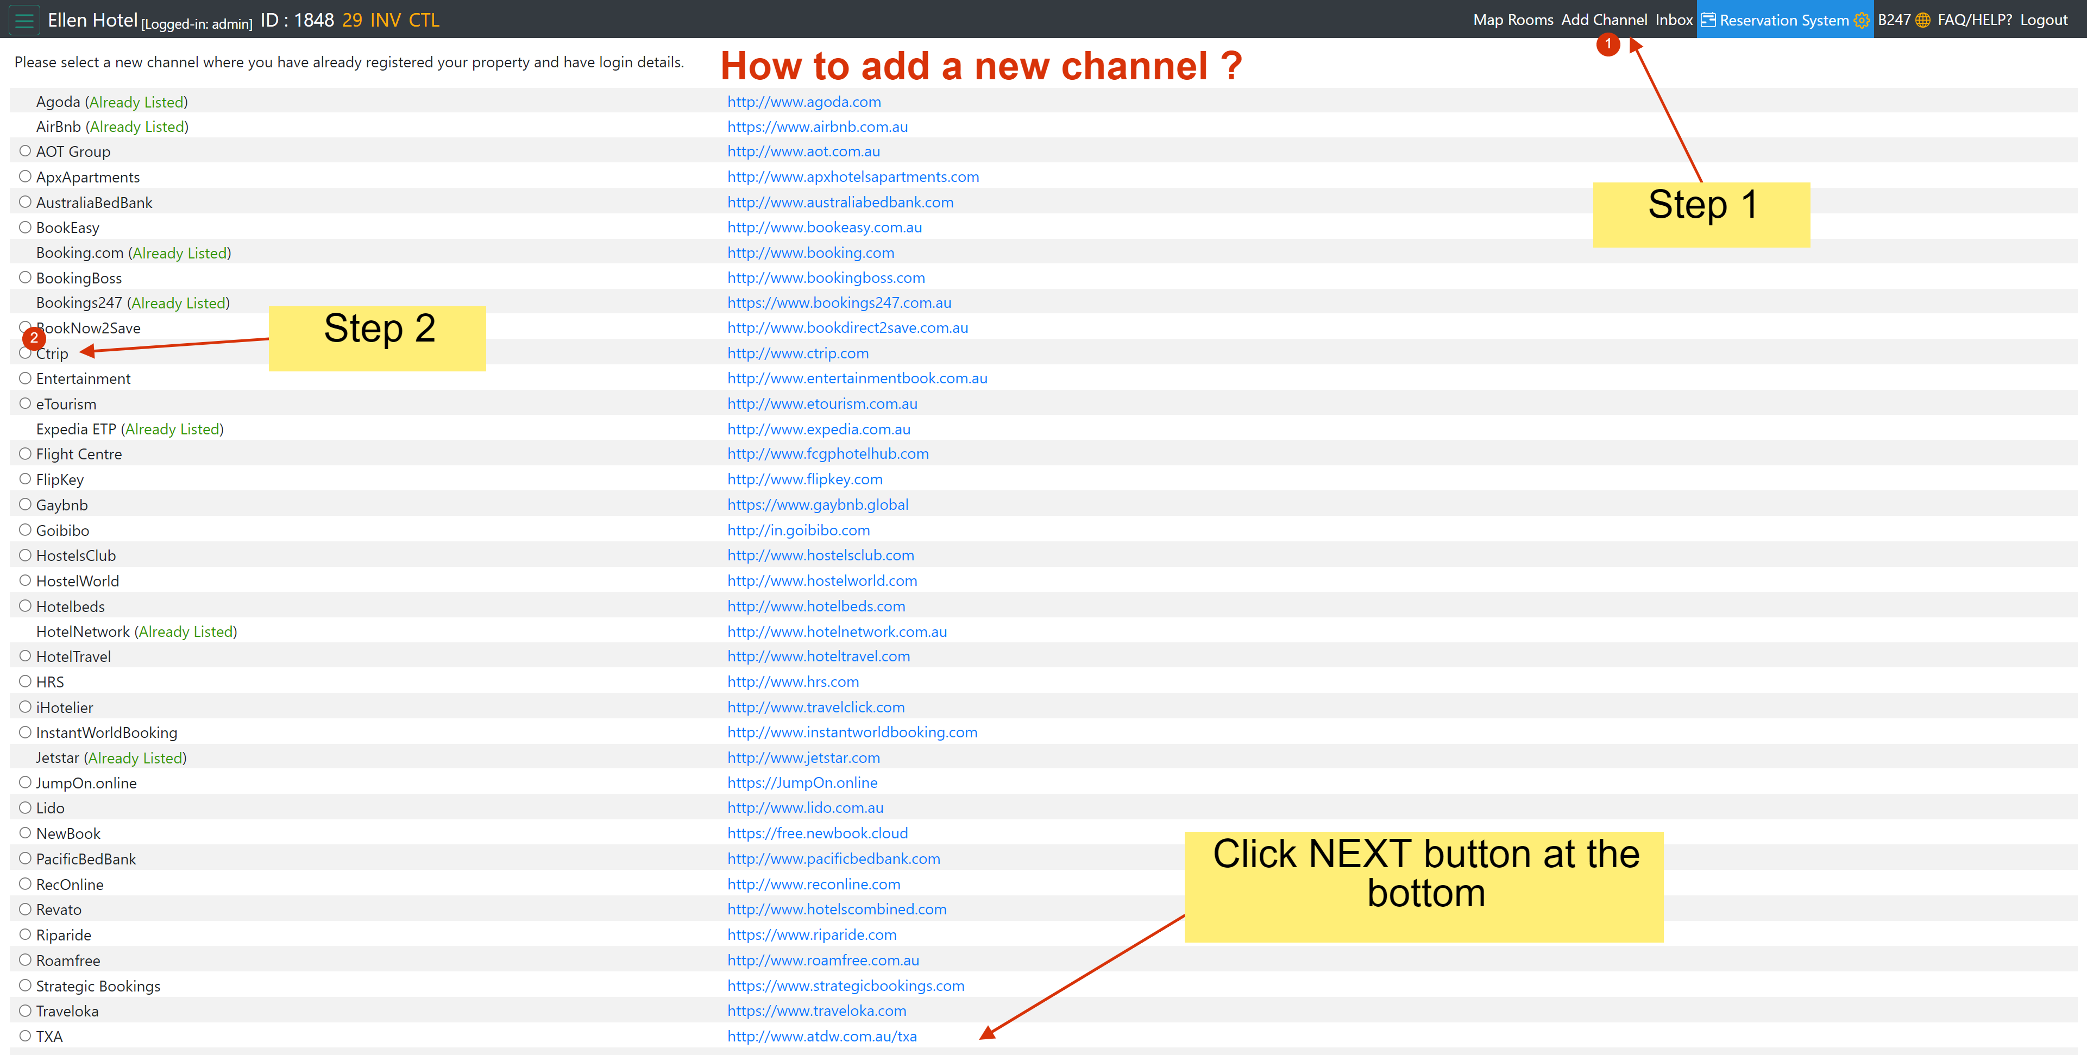Pick the Flight Centre radio button
Viewport: 2087px width, 1055px height.
pyautogui.click(x=25, y=454)
